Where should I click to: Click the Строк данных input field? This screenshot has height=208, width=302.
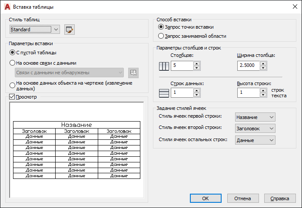182,93
